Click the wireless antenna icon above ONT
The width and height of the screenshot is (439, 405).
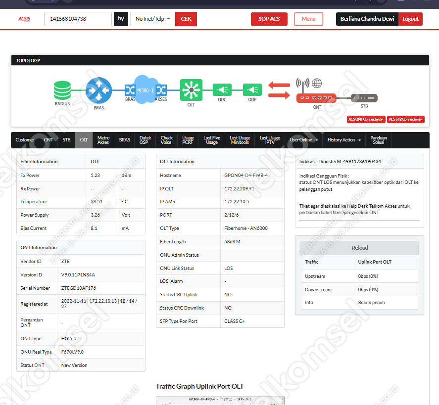[x=303, y=85]
